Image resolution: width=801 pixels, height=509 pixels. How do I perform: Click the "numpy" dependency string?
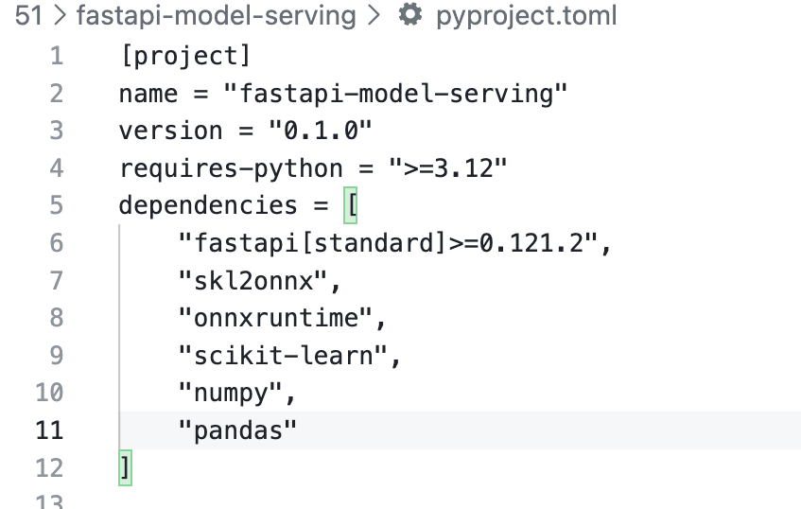[231, 393]
